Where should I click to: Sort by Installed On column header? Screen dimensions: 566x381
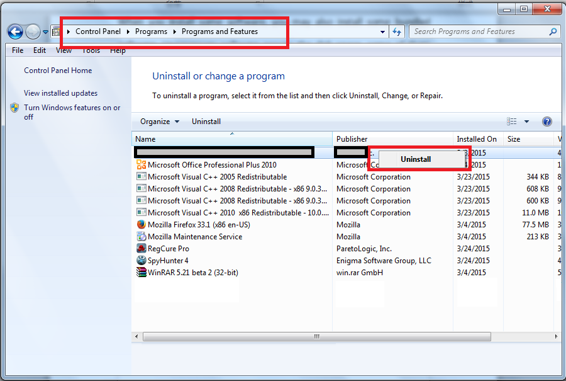click(x=479, y=139)
